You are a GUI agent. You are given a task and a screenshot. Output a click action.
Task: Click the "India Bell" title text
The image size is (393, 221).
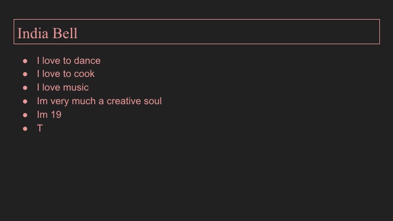(47, 33)
